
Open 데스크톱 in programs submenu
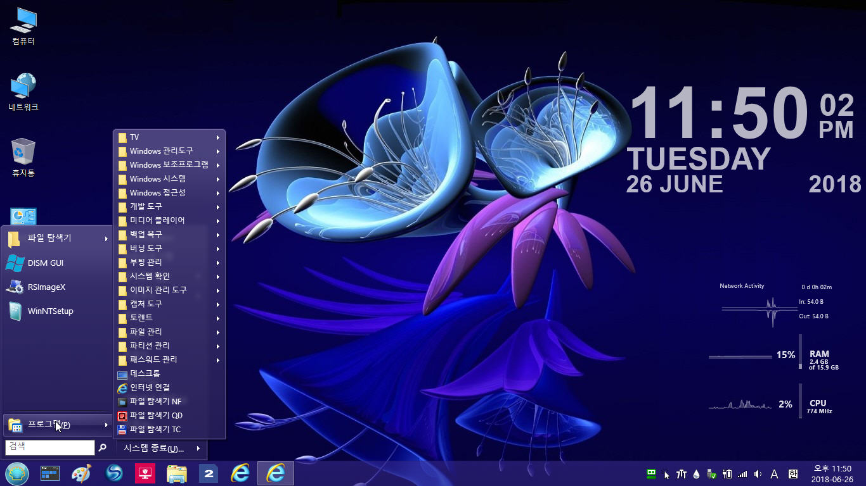(169, 374)
